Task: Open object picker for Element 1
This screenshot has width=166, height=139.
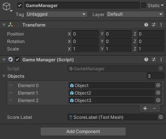Action: pos(158,93)
